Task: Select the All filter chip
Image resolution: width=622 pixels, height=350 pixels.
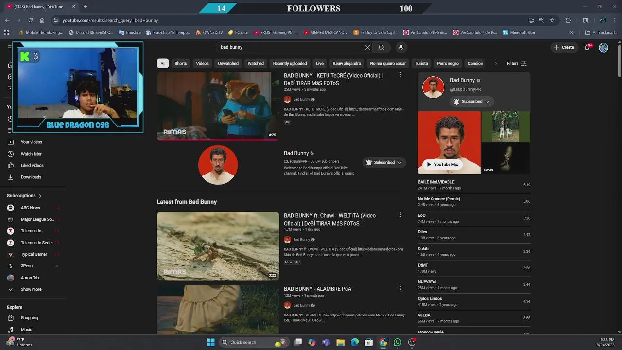Action: (163, 63)
